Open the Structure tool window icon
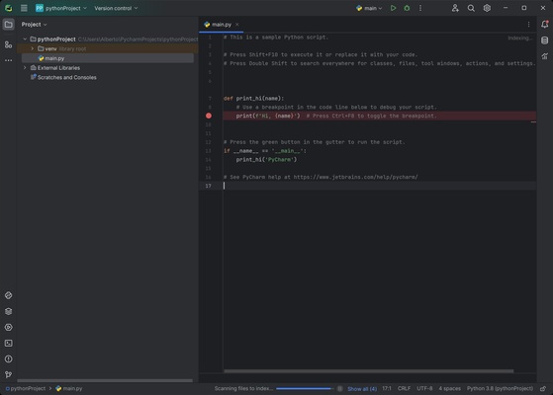This screenshot has height=395, width=553. [x=9, y=44]
